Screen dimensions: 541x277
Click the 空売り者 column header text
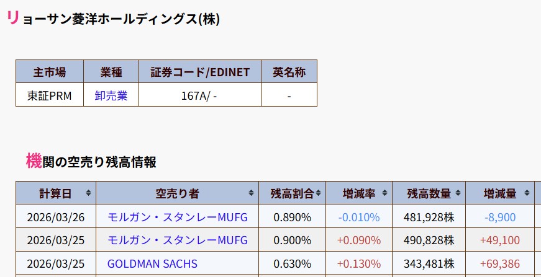177,194
